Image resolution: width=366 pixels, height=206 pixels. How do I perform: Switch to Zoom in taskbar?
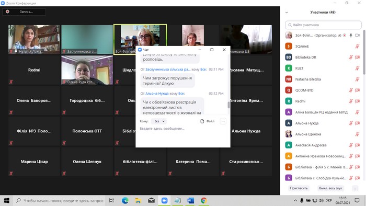click(164, 200)
